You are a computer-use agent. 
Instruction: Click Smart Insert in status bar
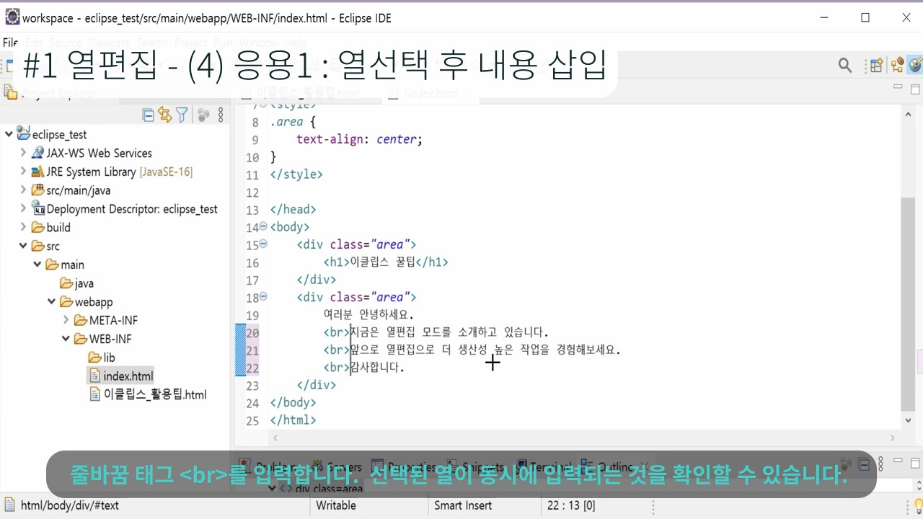(463, 505)
